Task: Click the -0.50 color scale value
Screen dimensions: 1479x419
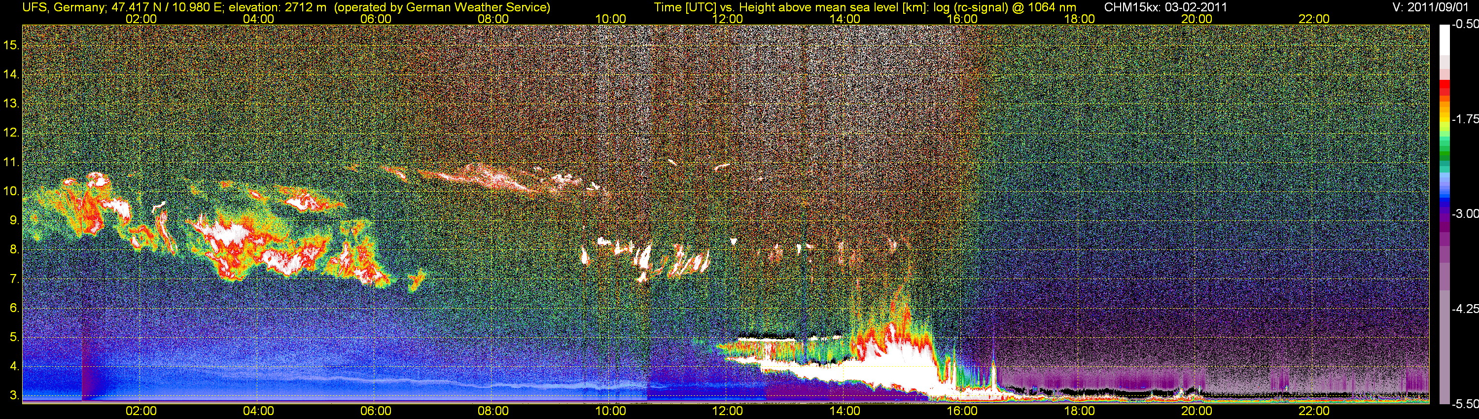Action: pos(1465,24)
